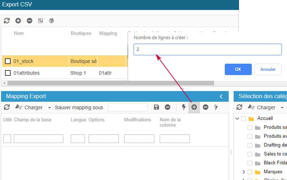Click the Nombre de lignes input field

click(x=207, y=49)
